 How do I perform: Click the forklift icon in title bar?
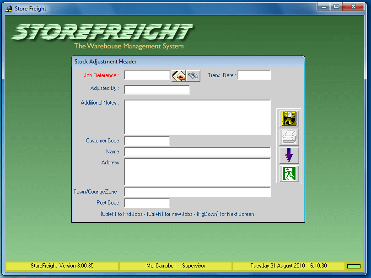(x=9, y=9)
